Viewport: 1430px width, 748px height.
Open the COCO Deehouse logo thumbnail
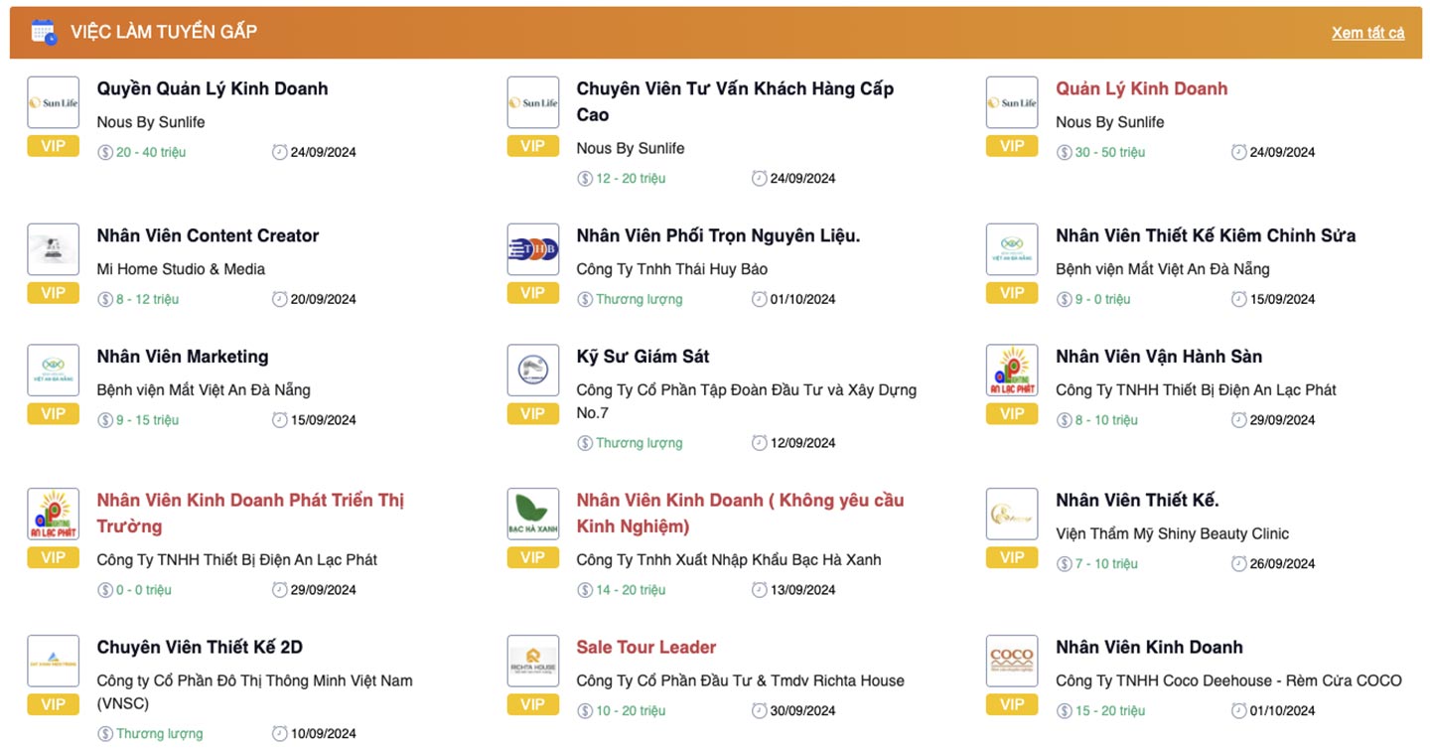(1011, 661)
